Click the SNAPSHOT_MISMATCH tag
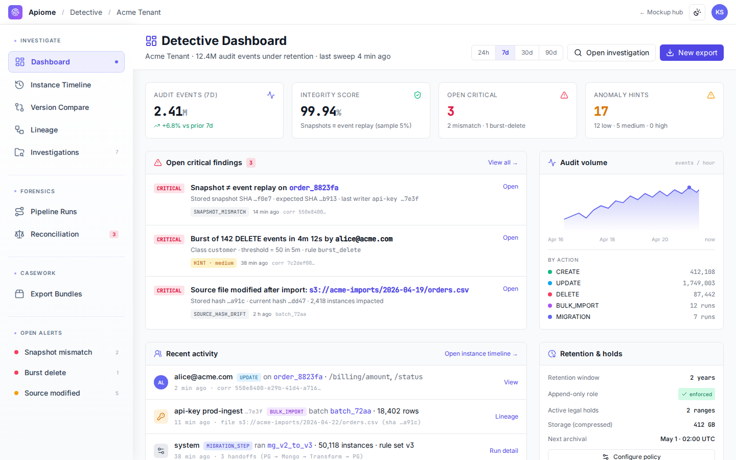The image size is (736, 460). pyautogui.click(x=220, y=212)
